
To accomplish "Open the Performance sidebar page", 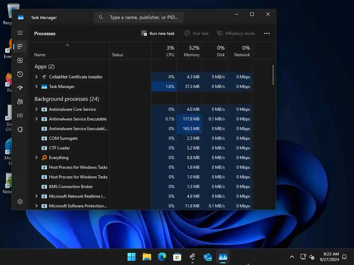I will (20, 60).
